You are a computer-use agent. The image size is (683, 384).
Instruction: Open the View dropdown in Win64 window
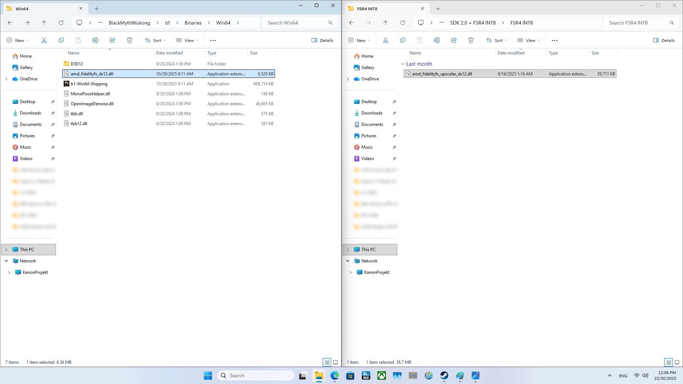[187, 40]
